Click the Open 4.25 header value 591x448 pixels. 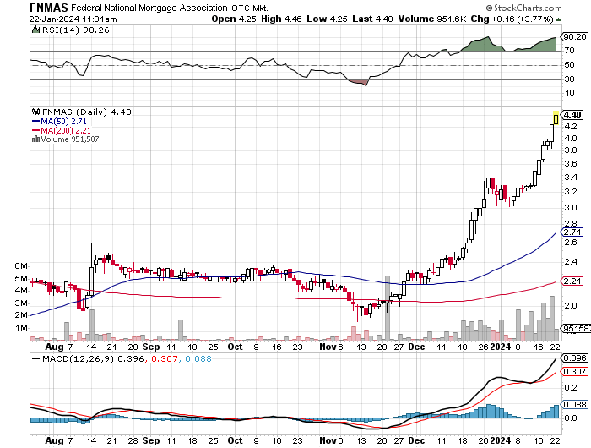pyautogui.click(x=234, y=19)
